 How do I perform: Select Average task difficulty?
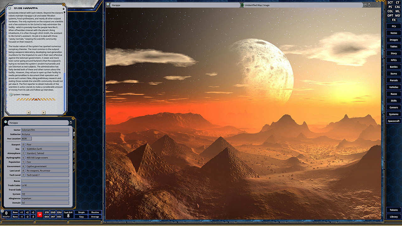point(95,217)
